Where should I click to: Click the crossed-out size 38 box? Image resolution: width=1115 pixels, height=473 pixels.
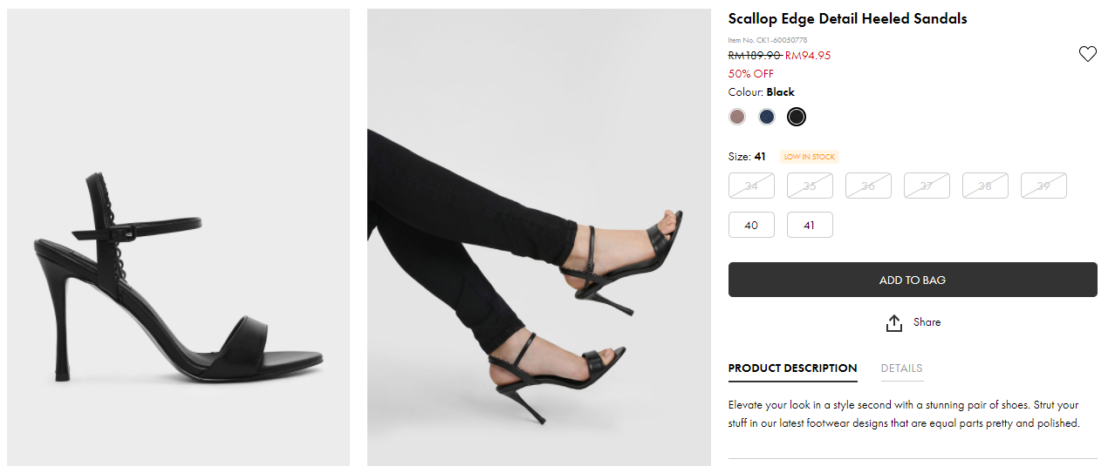point(985,186)
